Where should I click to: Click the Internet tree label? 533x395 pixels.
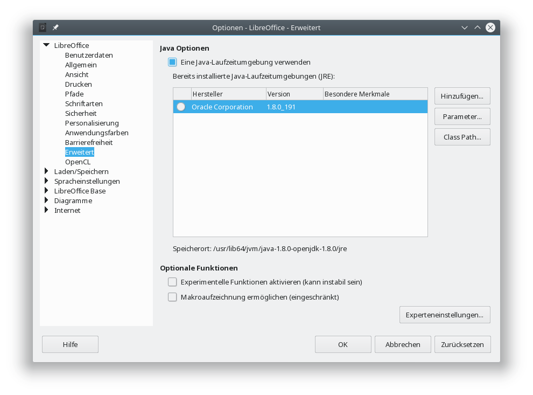(67, 210)
